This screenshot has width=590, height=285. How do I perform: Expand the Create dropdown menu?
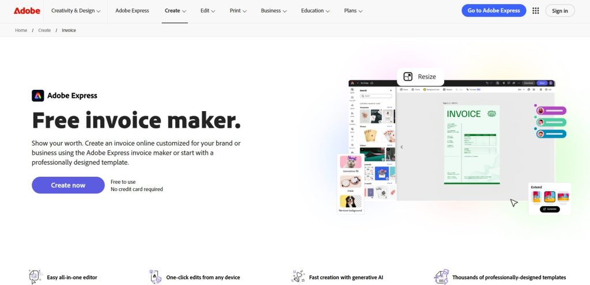click(x=175, y=10)
